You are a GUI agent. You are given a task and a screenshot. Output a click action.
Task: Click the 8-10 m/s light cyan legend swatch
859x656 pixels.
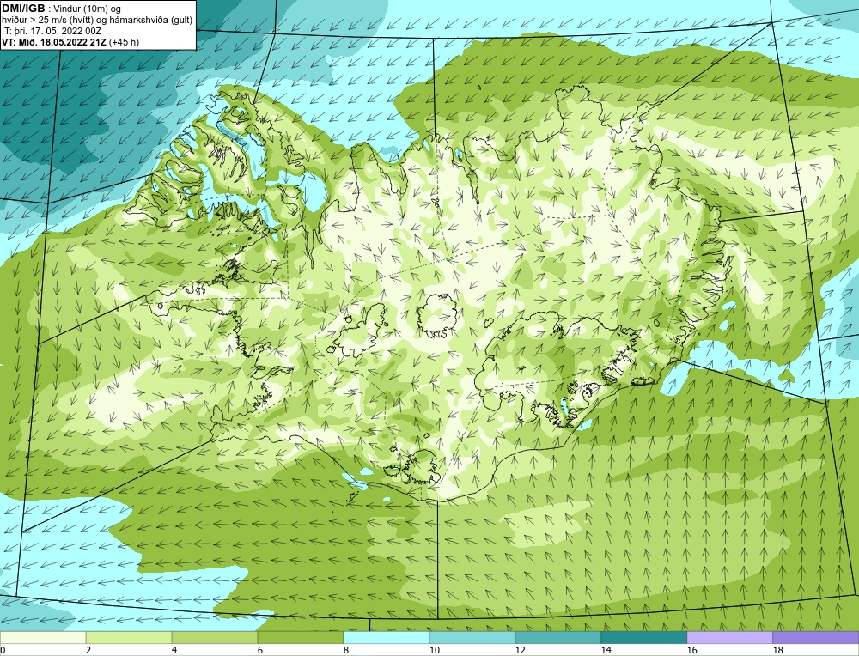point(387,638)
